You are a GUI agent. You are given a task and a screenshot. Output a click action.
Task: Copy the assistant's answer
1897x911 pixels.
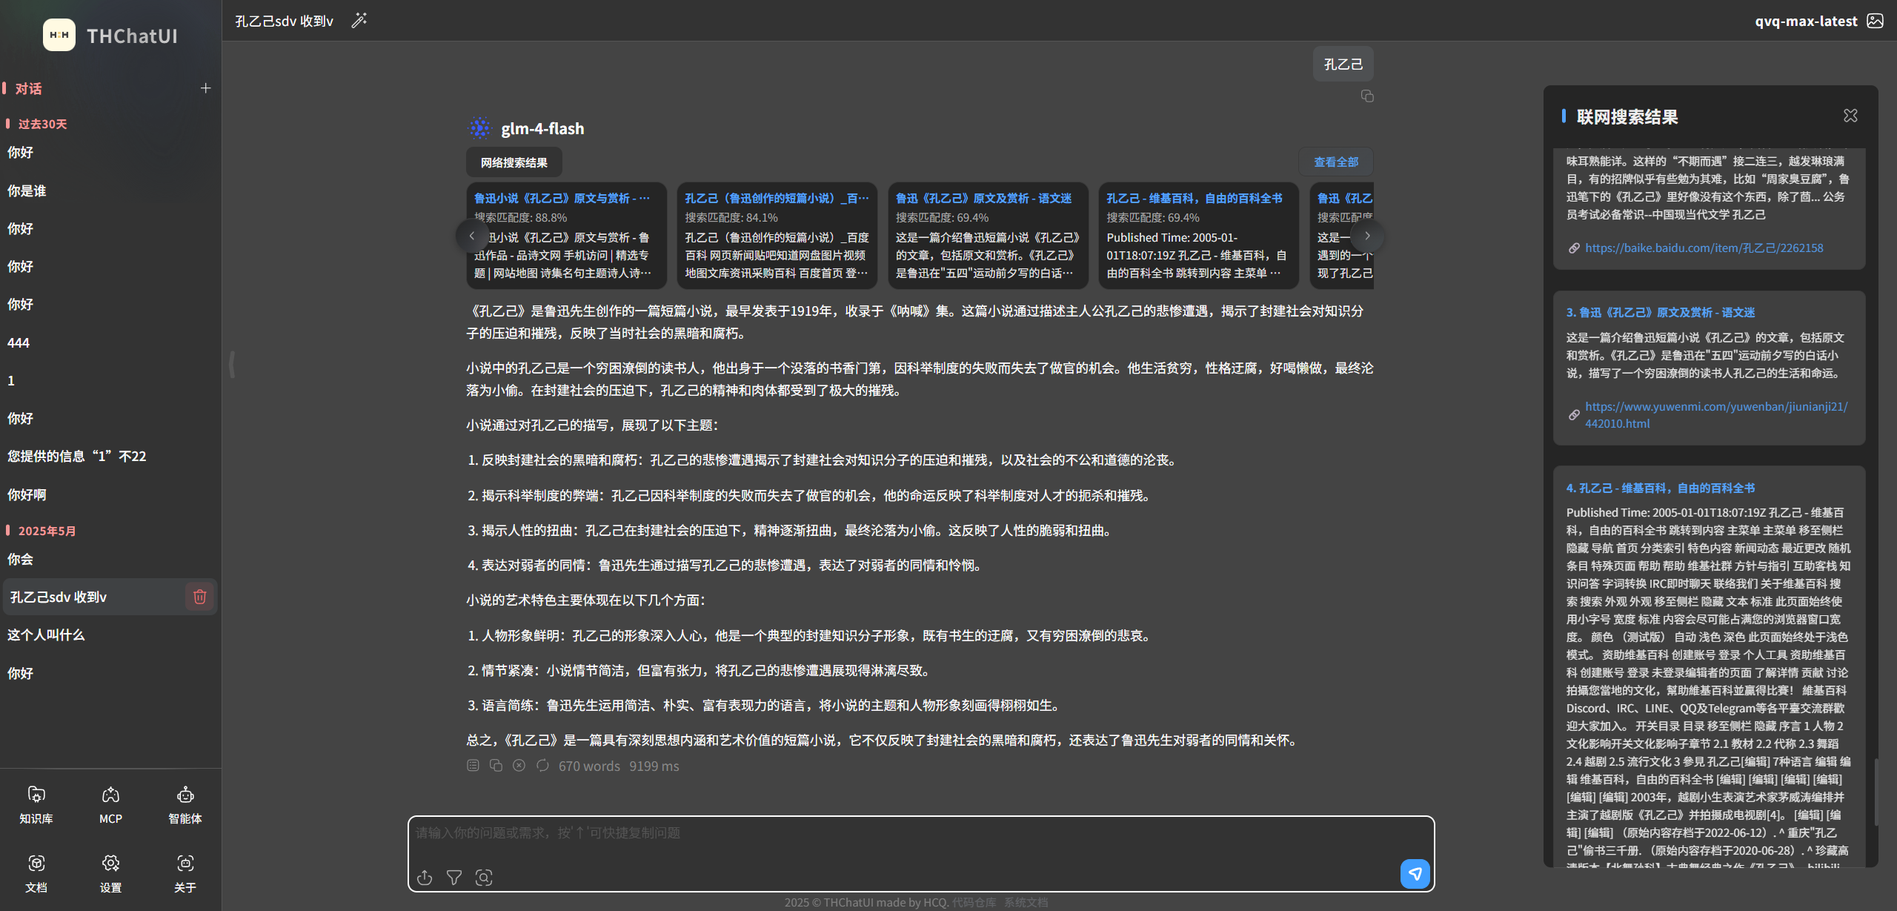click(496, 766)
